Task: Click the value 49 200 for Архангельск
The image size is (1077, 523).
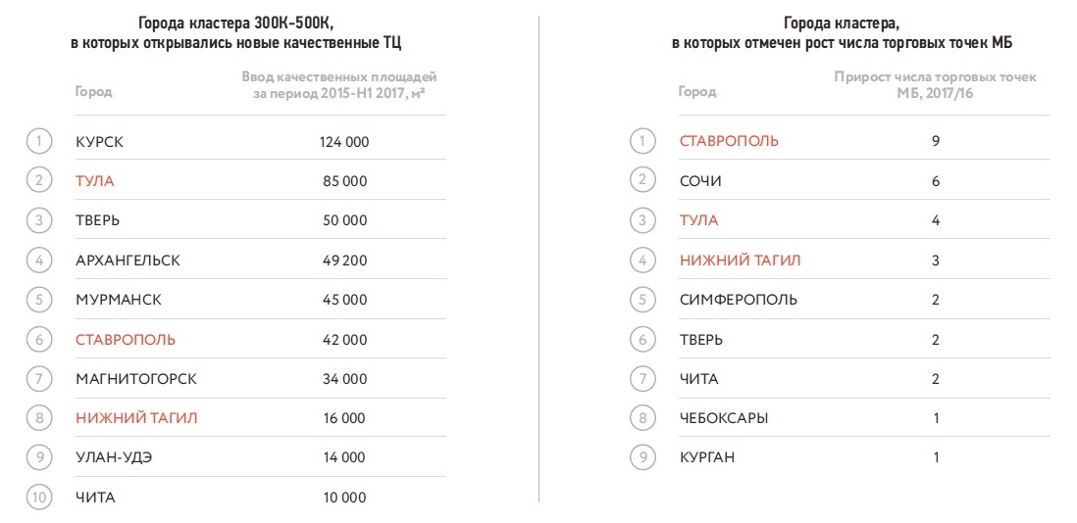Action: [344, 261]
